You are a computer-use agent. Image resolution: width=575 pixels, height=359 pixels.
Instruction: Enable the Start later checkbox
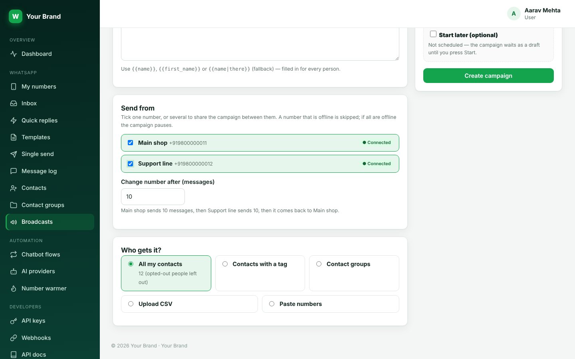pyautogui.click(x=433, y=34)
